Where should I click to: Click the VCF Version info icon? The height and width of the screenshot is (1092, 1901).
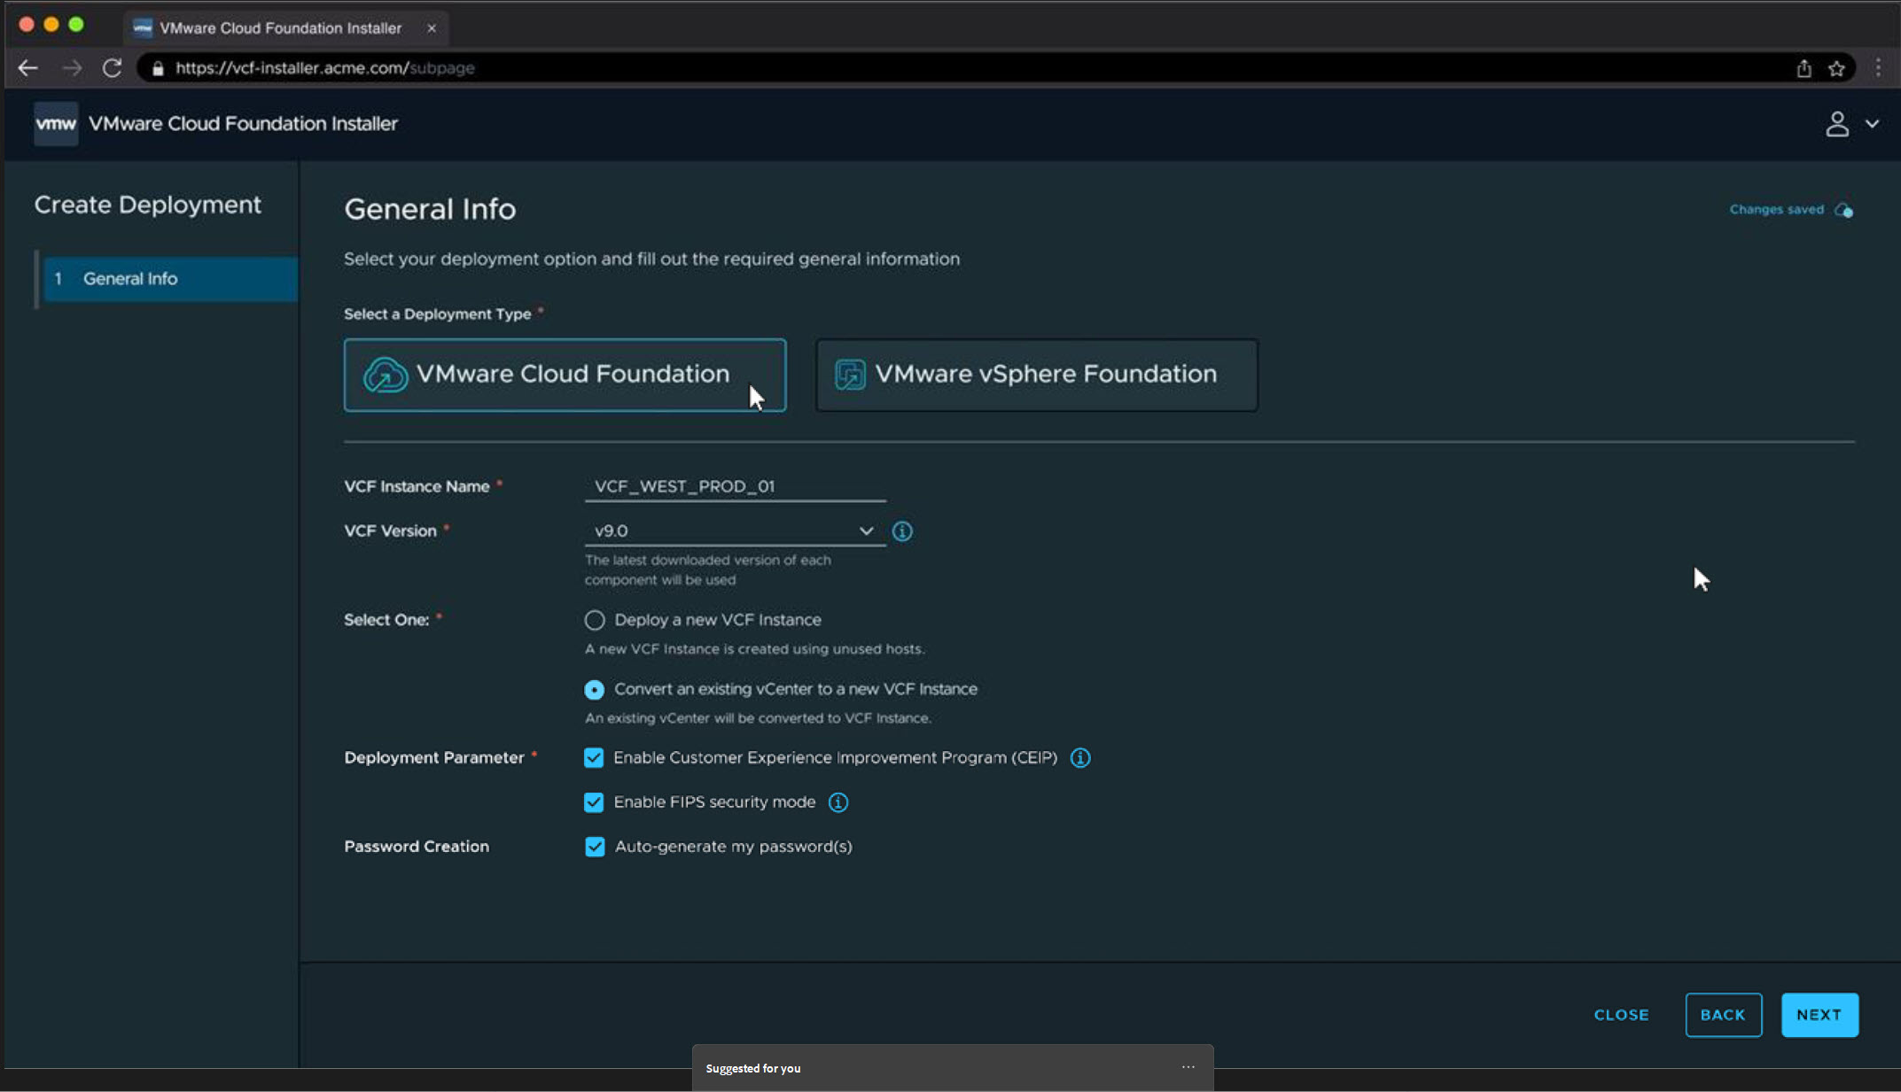click(x=902, y=531)
